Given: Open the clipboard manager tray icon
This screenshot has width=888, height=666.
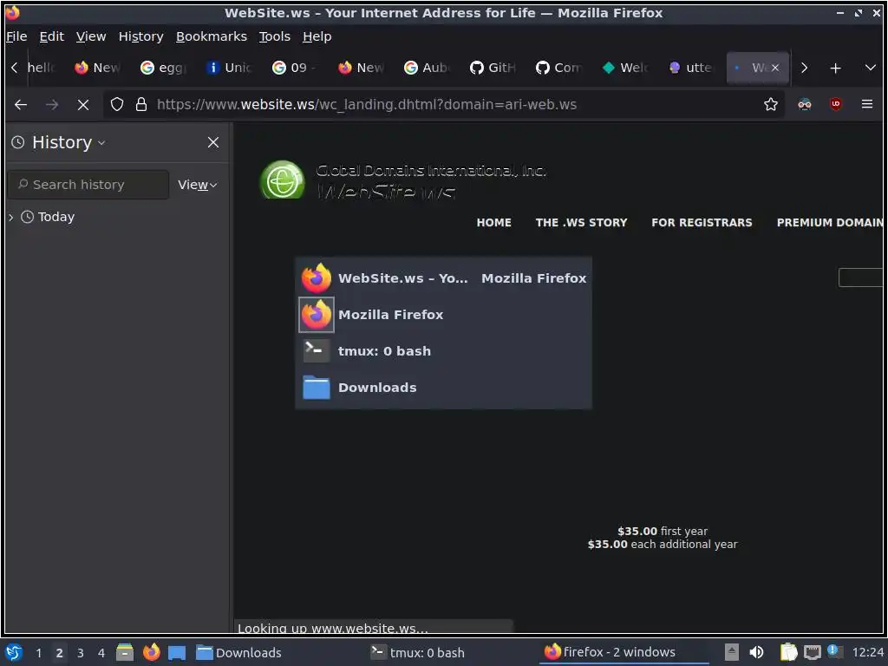Looking at the screenshot, I should pos(787,652).
